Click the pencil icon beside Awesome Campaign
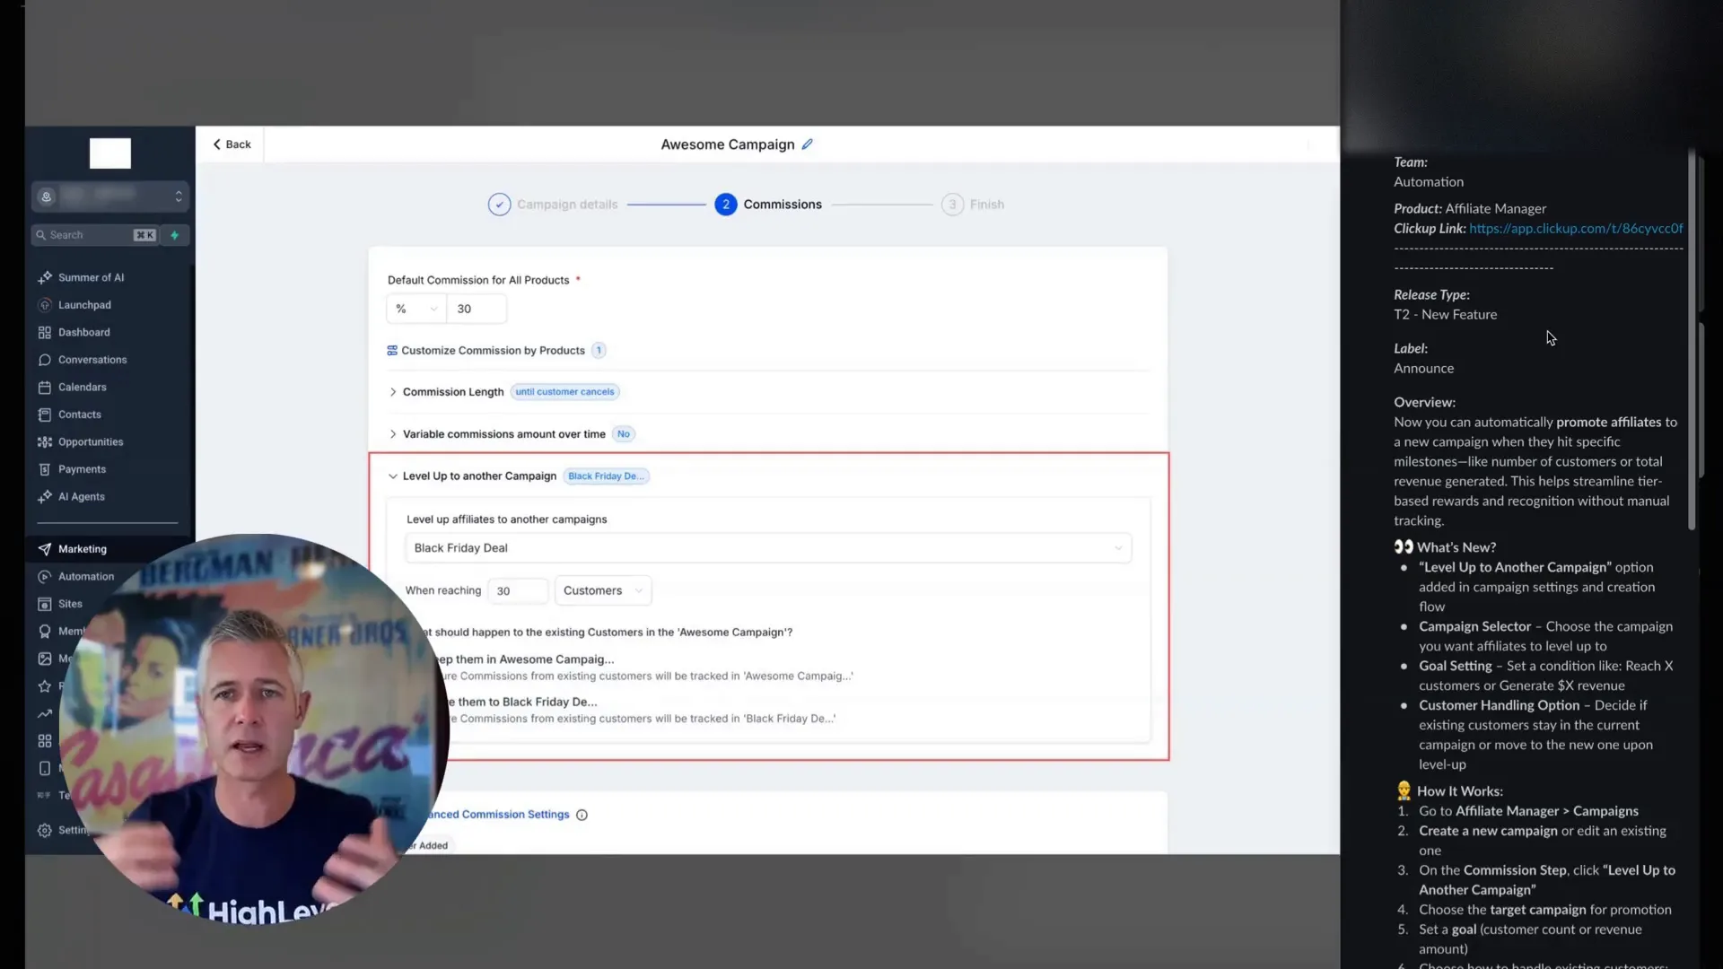1723x969 pixels. pyautogui.click(x=807, y=144)
